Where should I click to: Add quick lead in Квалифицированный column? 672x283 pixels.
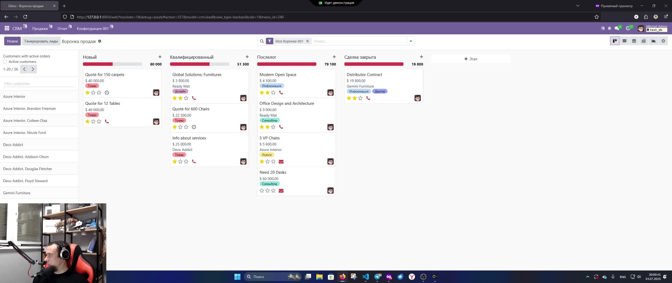[247, 57]
